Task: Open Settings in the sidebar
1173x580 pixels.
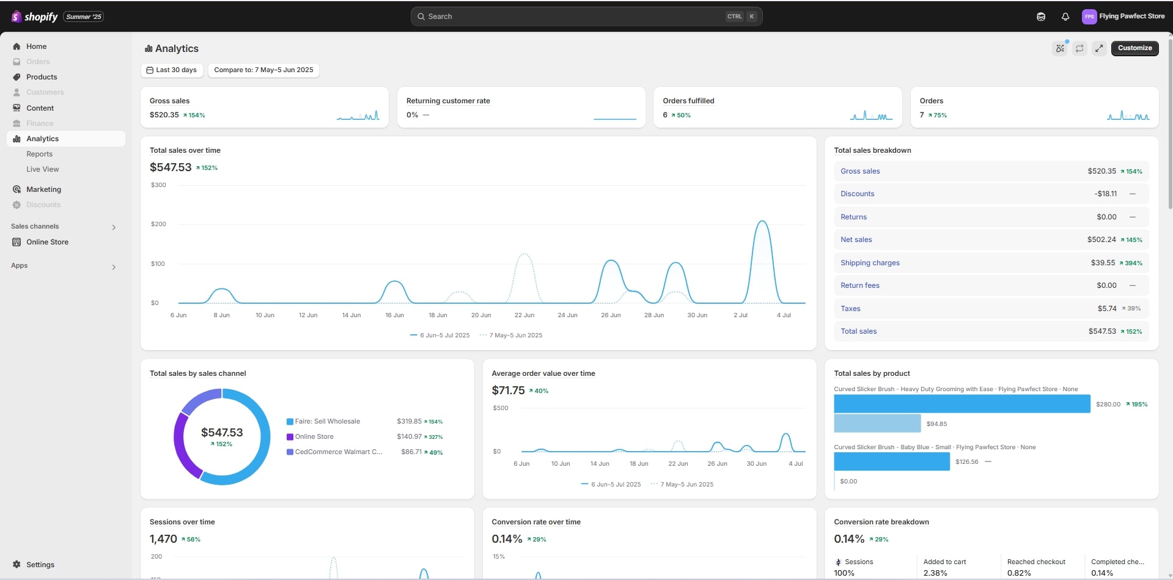Action: click(40, 565)
